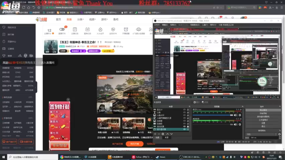Open the 麦克风/Aux audio settings gear
Viewport: 285px width, 160px height.
coord(240,115)
